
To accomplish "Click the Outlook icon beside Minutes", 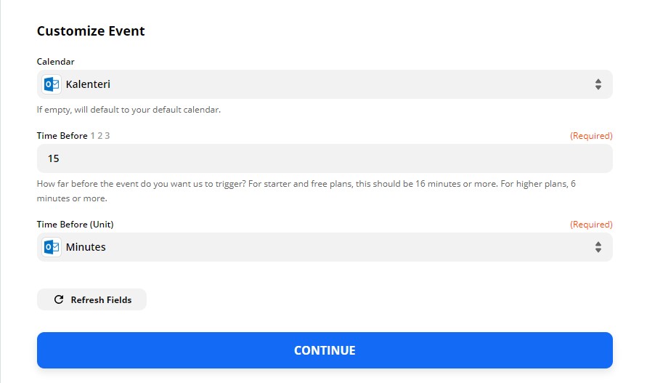I will tap(52, 247).
